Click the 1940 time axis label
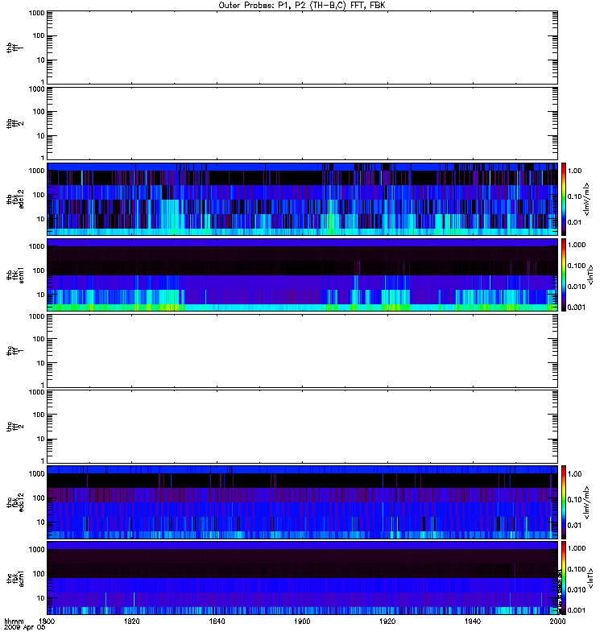This screenshot has width=604, height=644. [x=473, y=621]
